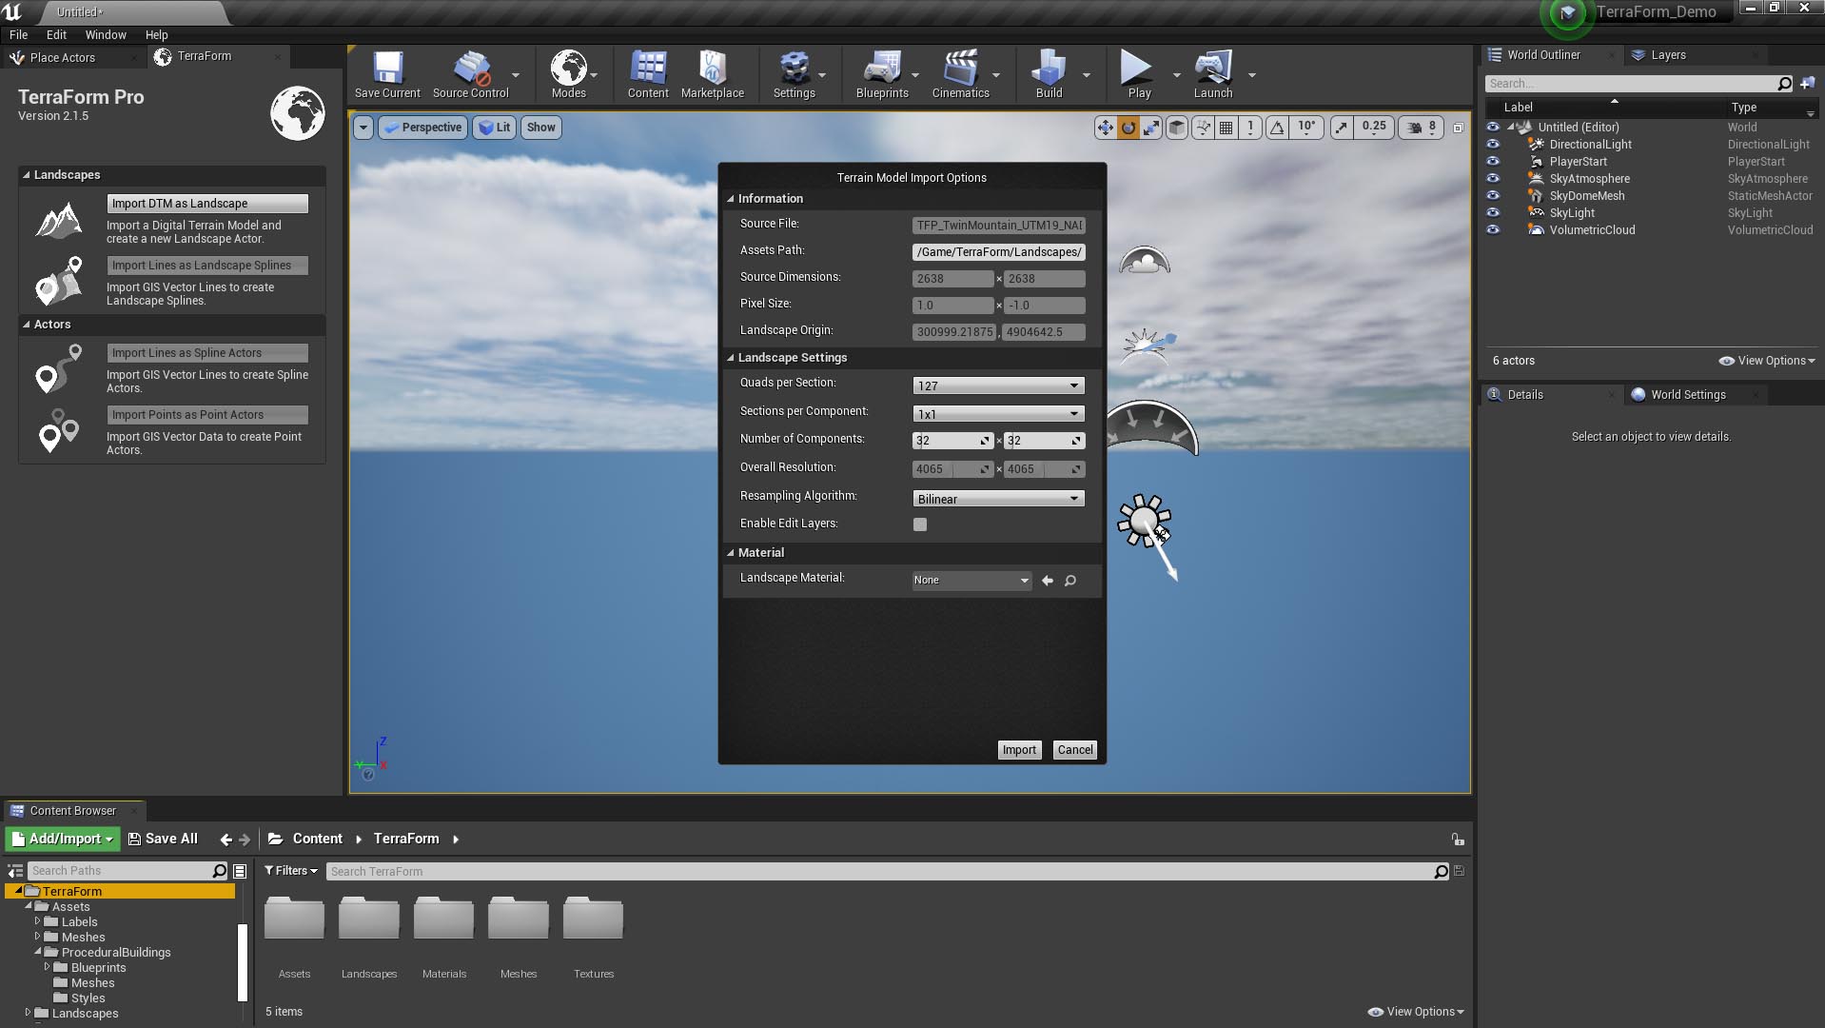The image size is (1825, 1028).
Task: Toggle scale snapping icon in viewport
Action: coord(1341,128)
